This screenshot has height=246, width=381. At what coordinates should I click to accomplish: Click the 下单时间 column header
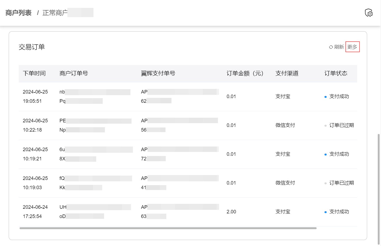tap(34, 73)
